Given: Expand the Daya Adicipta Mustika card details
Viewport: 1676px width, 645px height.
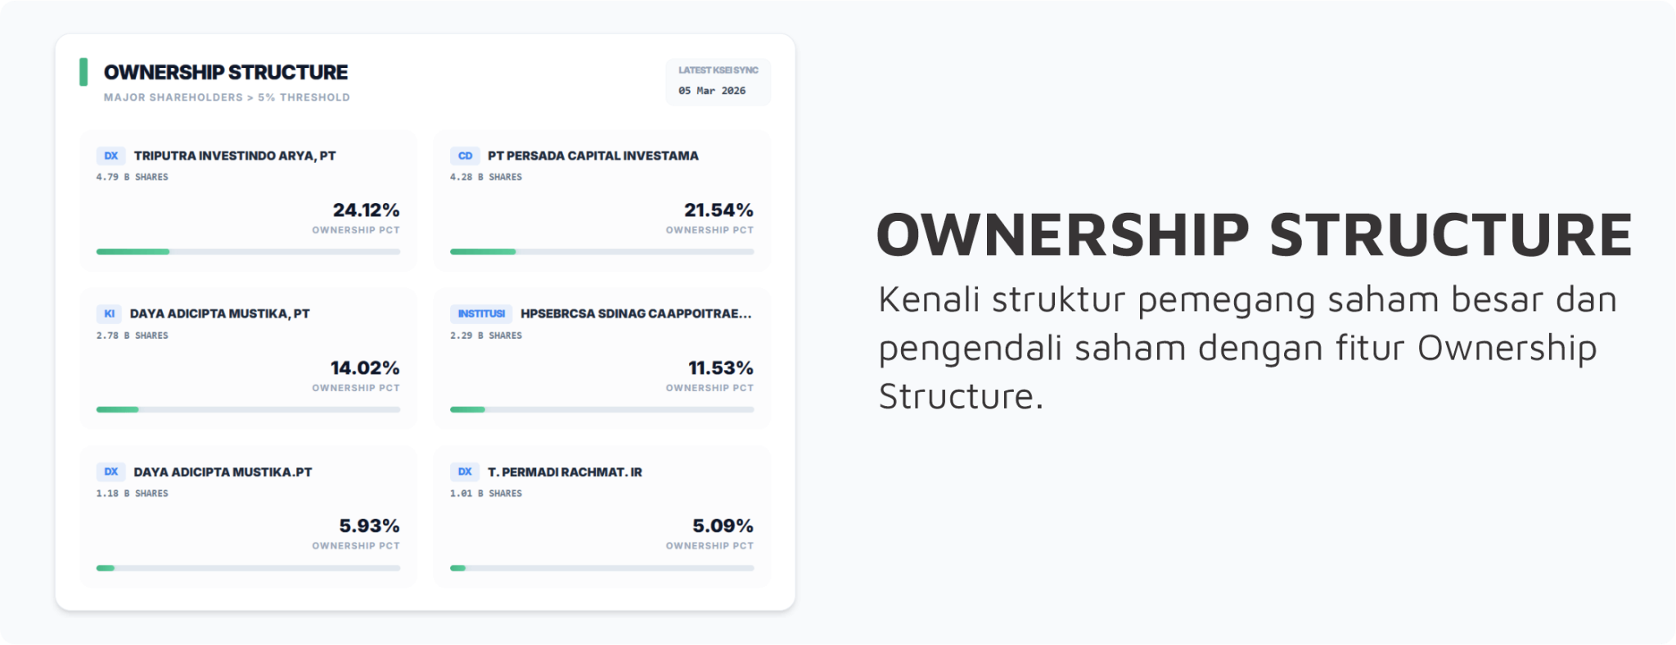Looking at the screenshot, I should (248, 358).
